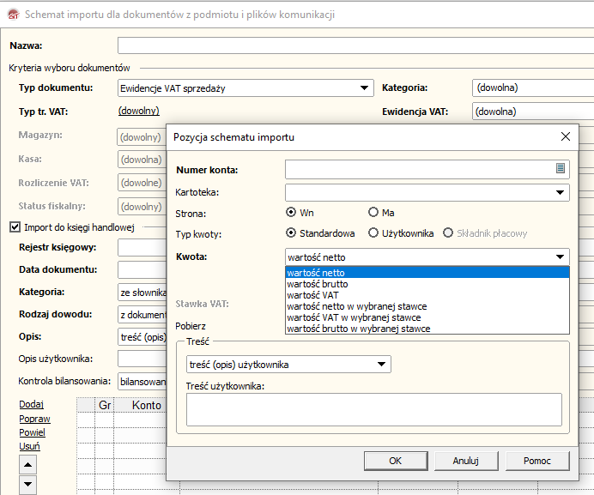Click the move up arrow button

point(27,465)
